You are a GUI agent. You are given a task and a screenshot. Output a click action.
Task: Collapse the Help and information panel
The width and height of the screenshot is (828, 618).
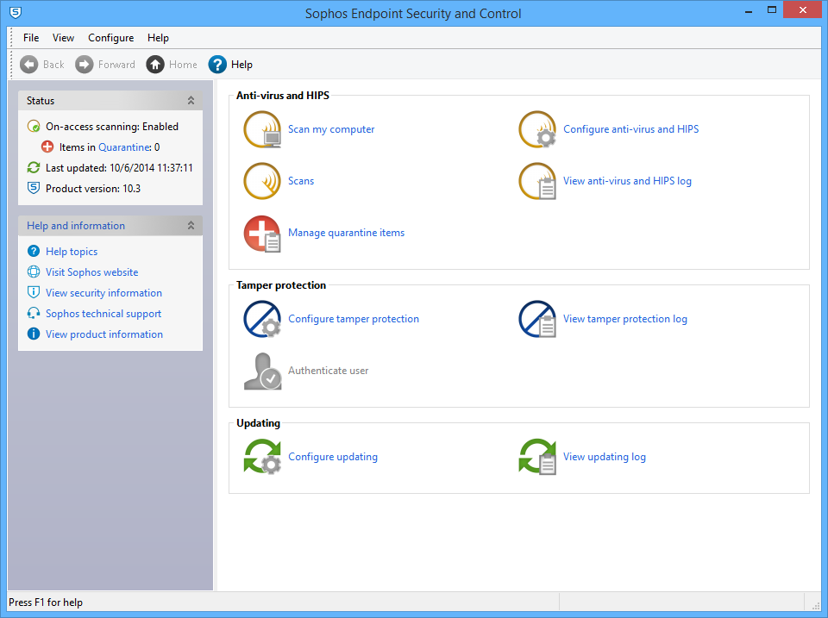[x=191, y=226]
